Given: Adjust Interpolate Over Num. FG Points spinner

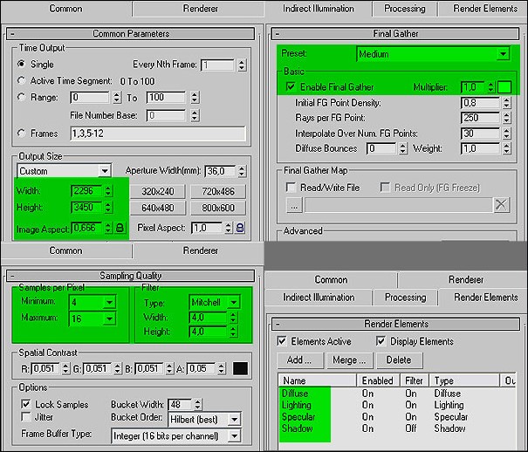Looking at the screenshot, I should tap(506, 134).
